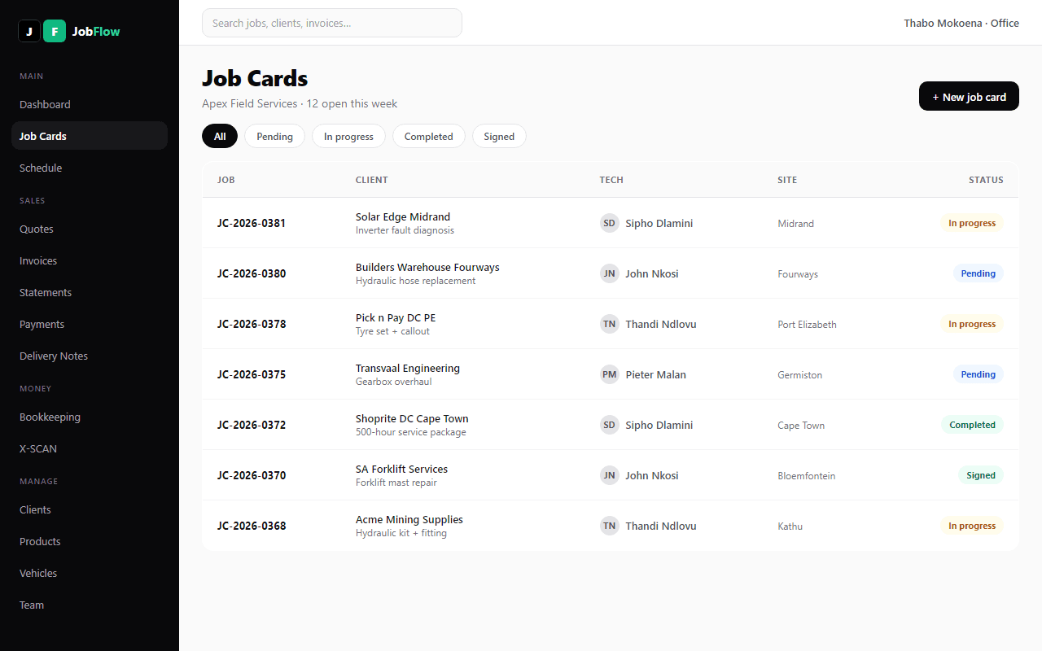Create a New job card
Image resolution: width=1042 pixels, height=651 pixels.
pos(969,96)
